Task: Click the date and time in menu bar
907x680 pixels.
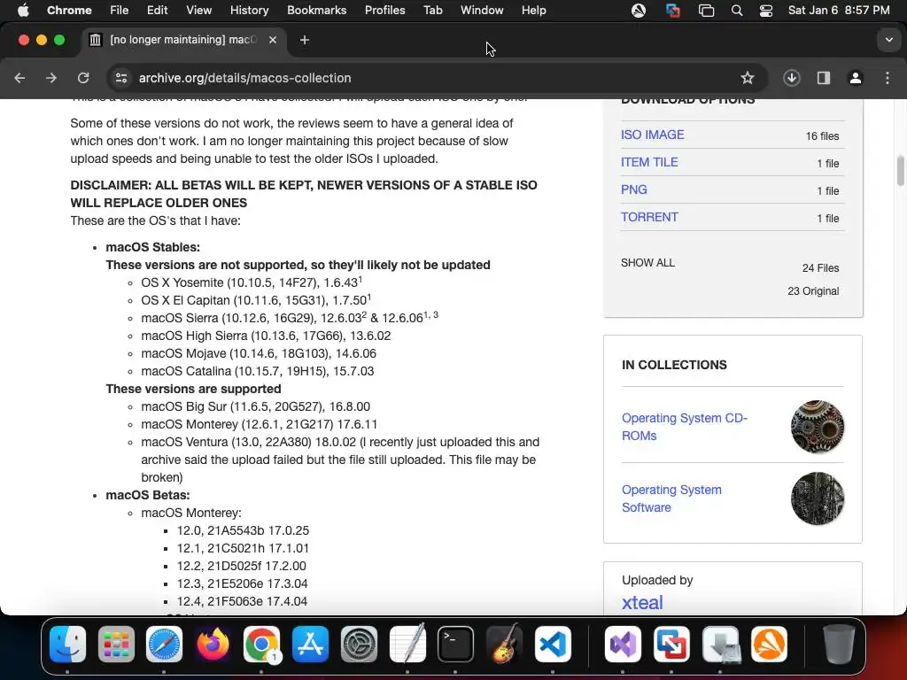Action: tap(839, 11)
